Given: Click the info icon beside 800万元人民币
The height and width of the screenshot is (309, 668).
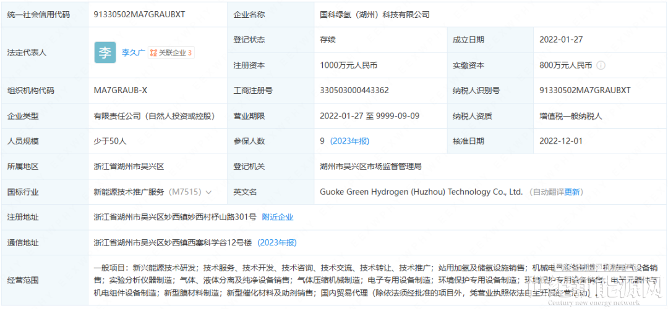Looking at the screenshot, I should 601,65.
